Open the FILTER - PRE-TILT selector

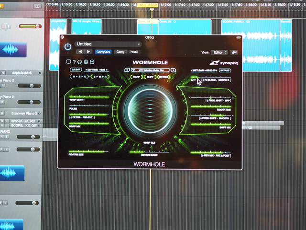(x=82, y=117)
